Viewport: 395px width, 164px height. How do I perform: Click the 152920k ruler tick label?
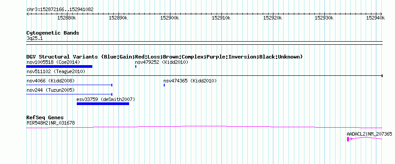pos(273,18)
